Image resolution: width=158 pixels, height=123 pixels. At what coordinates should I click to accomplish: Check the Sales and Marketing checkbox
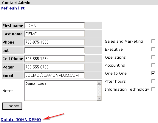click(x=153, y=41)
